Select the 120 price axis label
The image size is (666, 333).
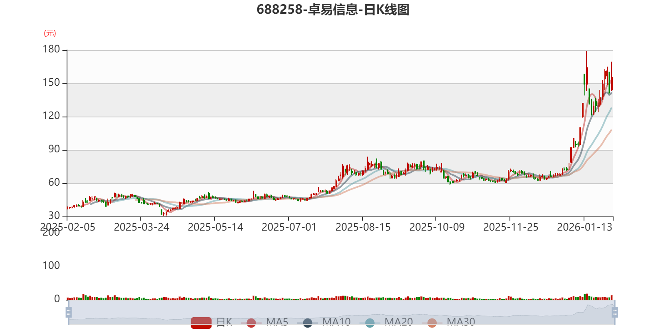[51, 116]
